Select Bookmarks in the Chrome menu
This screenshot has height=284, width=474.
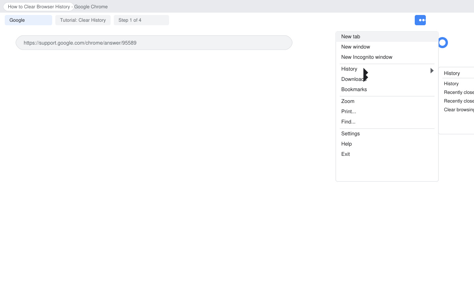pos(387,90)
